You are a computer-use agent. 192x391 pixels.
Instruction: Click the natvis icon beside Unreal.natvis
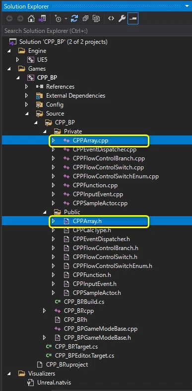point(31,383)
